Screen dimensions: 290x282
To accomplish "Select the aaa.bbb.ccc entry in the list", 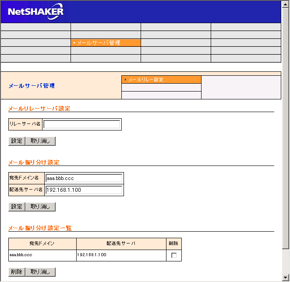I will click(x=21, y=254).
